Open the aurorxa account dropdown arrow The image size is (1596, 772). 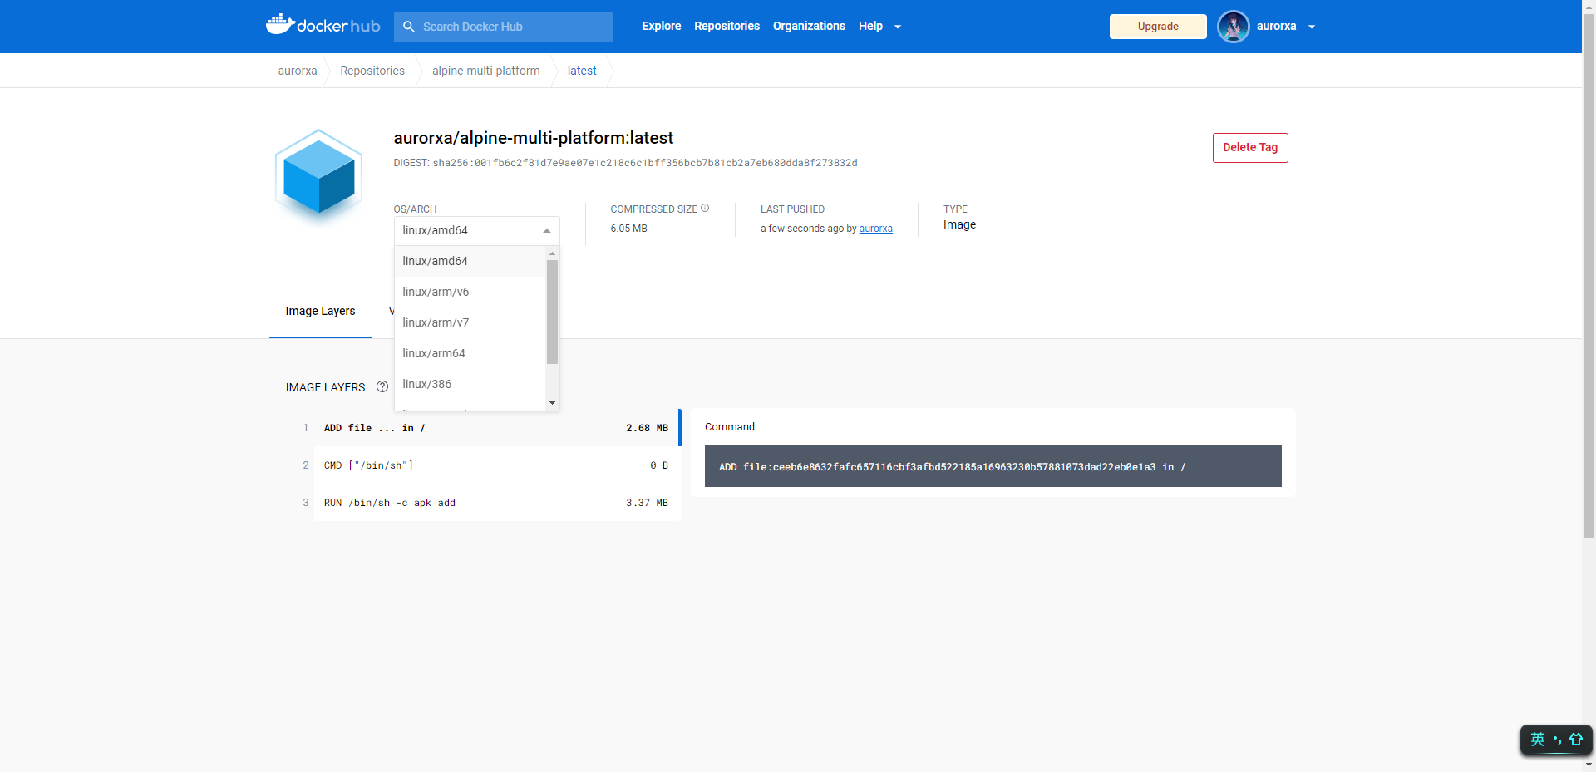1312,27
